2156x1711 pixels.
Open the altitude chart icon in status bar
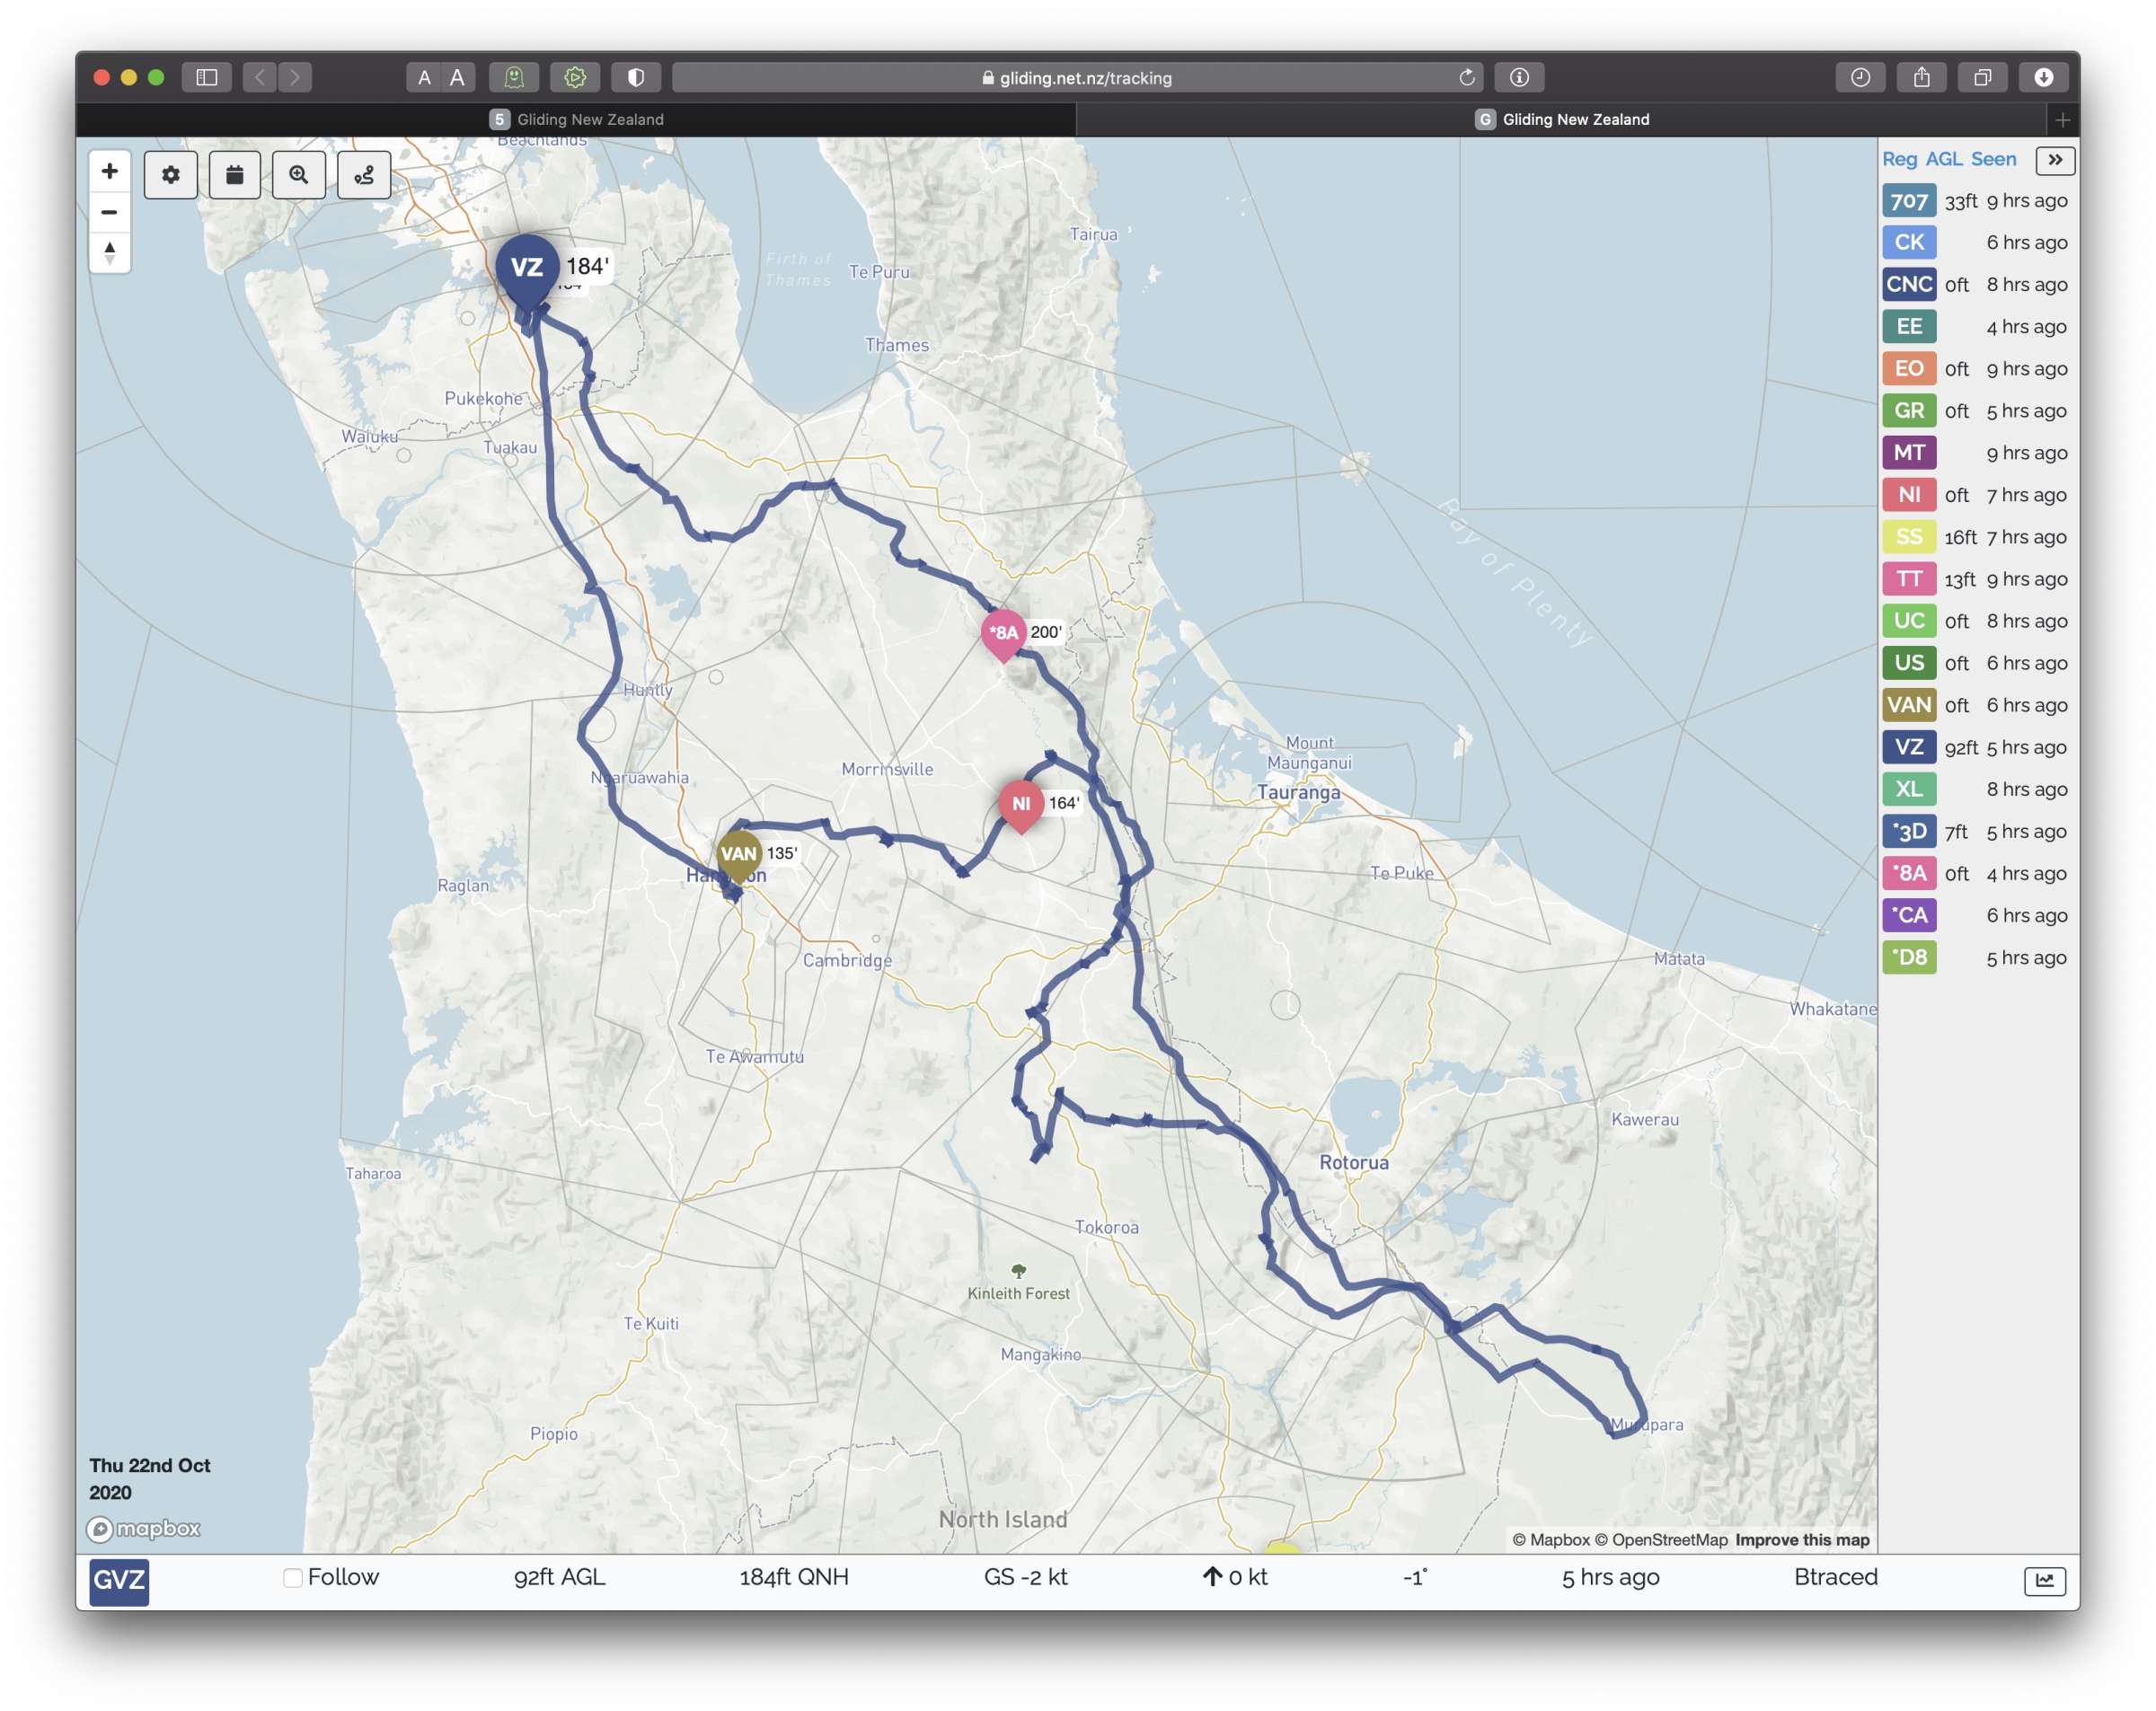click(2044, 1580)
